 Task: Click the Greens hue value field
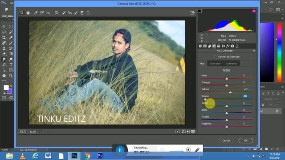(245, 96)
